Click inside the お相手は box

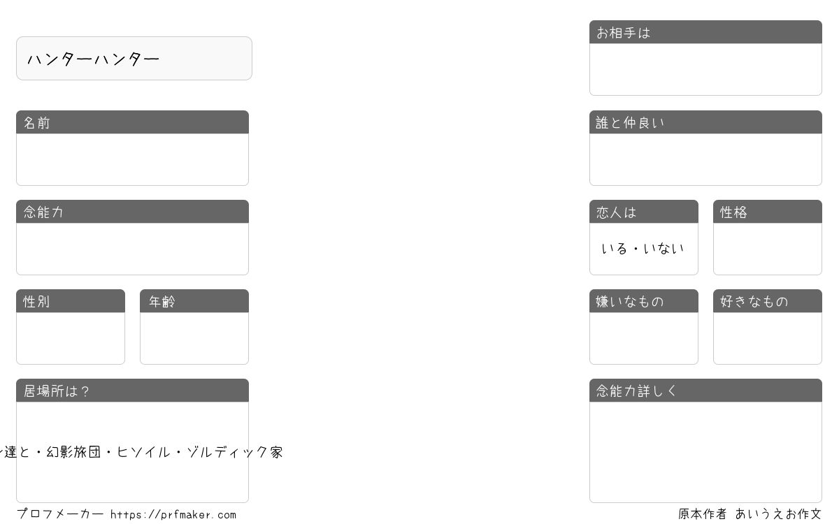(705, 69)
